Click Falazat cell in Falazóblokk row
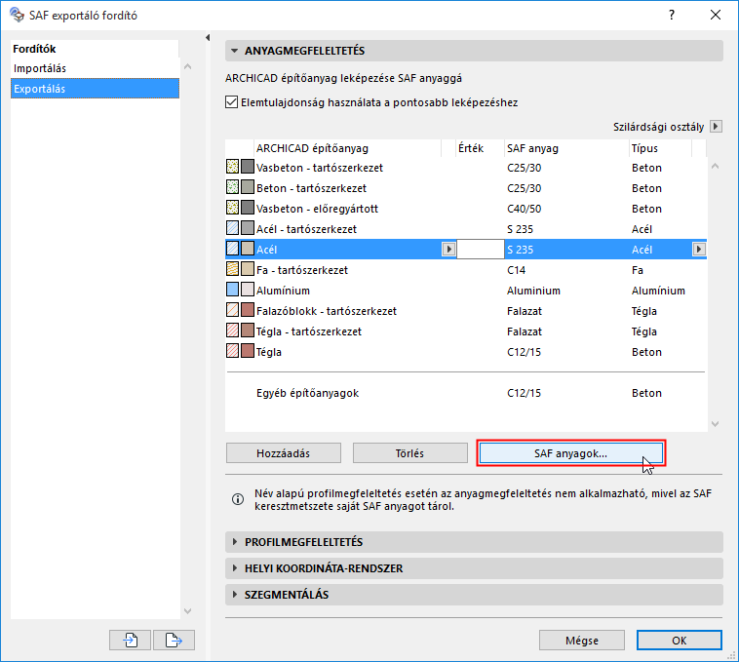The image size is (739, 662). (525, 311)
